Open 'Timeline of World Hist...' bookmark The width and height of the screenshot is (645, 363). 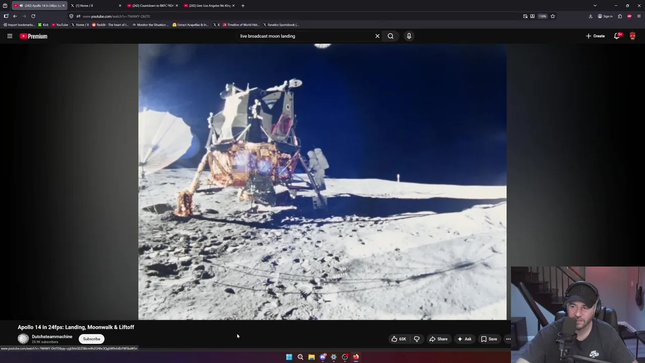pos(240,25)
